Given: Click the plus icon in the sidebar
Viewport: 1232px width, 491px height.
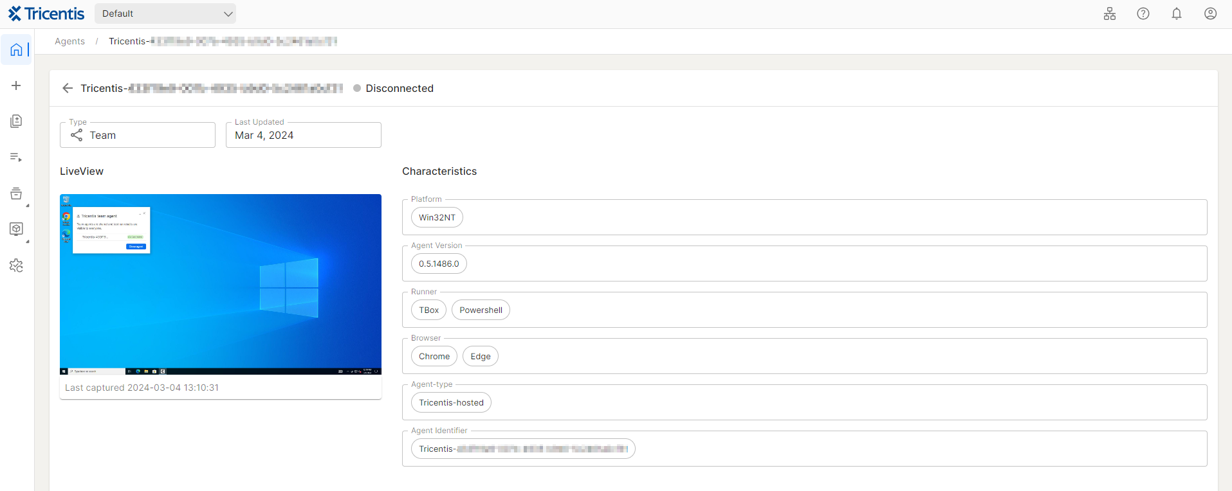Looking at the screenshot, I should coord(16,85).
